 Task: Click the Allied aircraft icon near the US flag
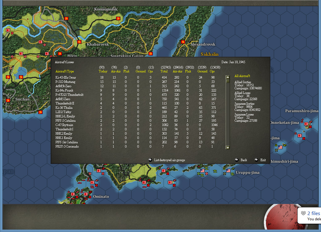pos(233,169)
